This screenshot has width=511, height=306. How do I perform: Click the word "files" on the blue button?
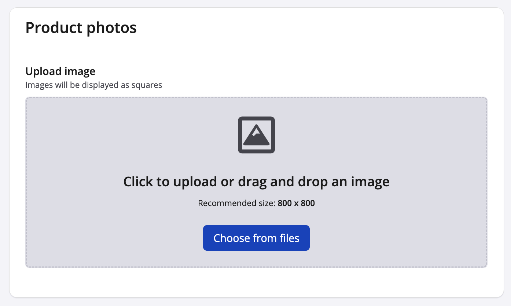coord(290,238)
